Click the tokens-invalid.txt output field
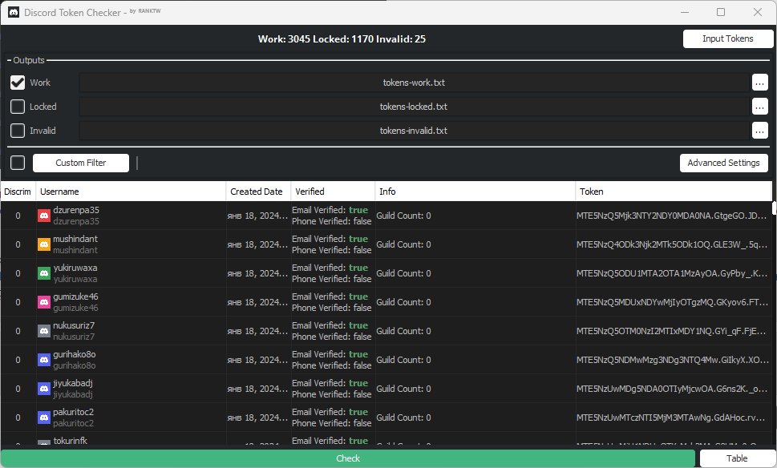777x468 pixels. tap(414, 131)
